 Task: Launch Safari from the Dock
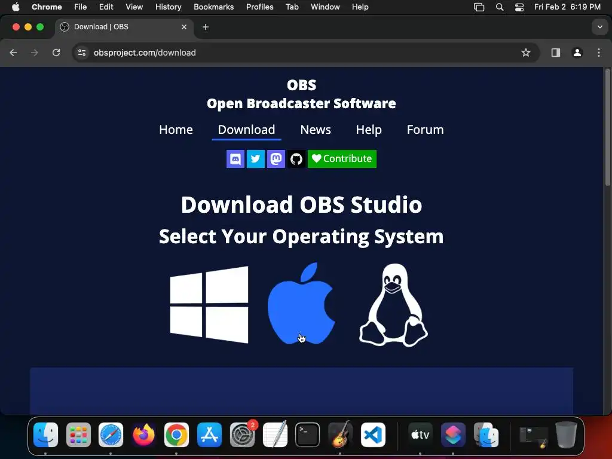point(111,434)
